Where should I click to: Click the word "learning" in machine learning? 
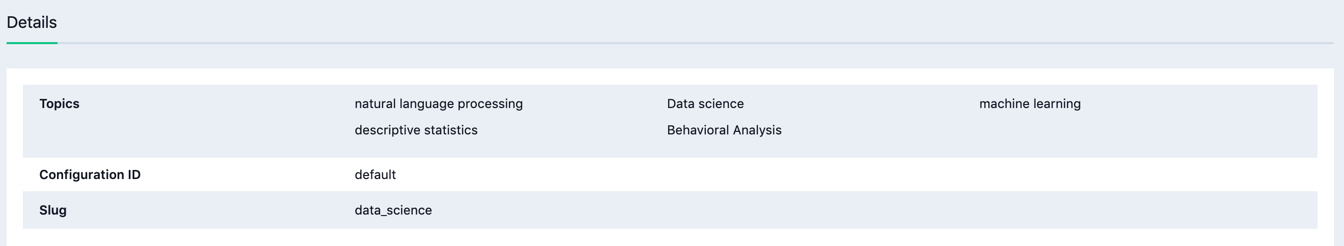tap(1057, 103)
